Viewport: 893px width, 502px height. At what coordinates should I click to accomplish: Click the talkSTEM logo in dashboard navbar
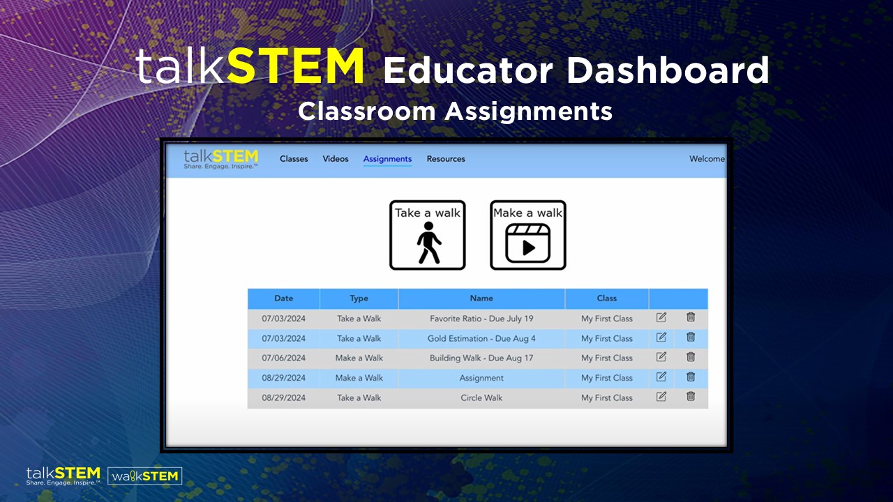coord(220,159)
